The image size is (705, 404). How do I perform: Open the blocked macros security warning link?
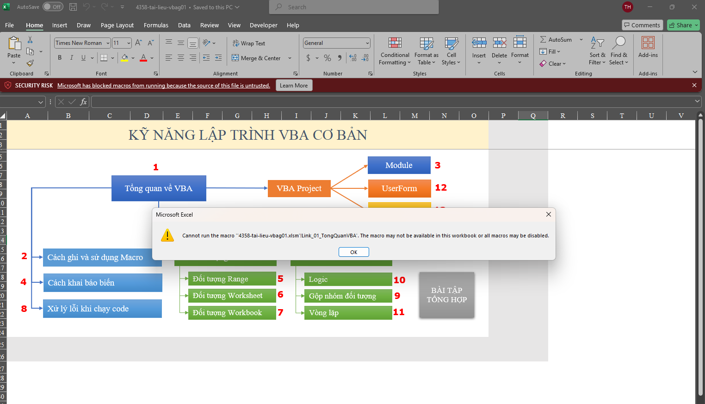click(164, 85)
